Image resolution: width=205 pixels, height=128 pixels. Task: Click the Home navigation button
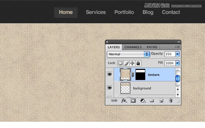tap(66, 12)
